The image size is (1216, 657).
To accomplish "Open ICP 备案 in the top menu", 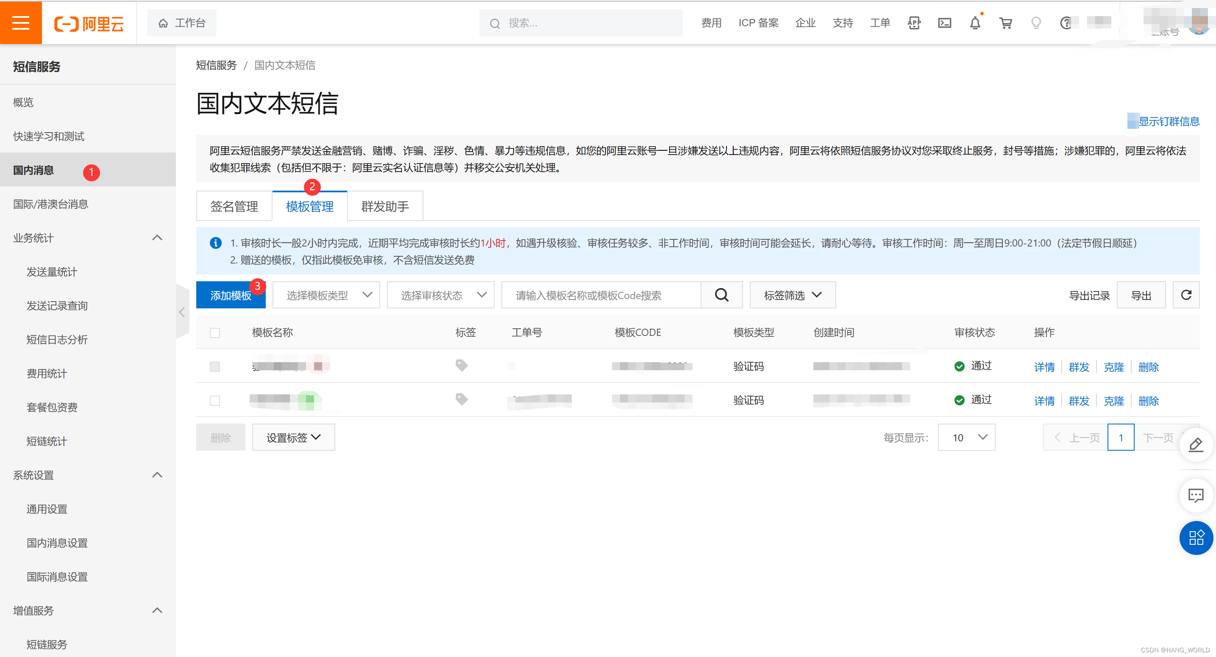I will pyautogui.click(x=758, y=22).
